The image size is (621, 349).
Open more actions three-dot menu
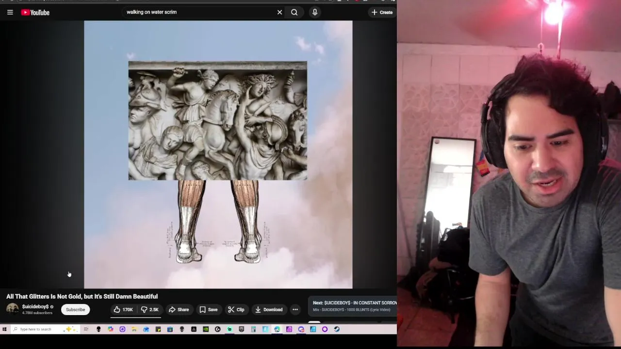click(x=295, y=309)
